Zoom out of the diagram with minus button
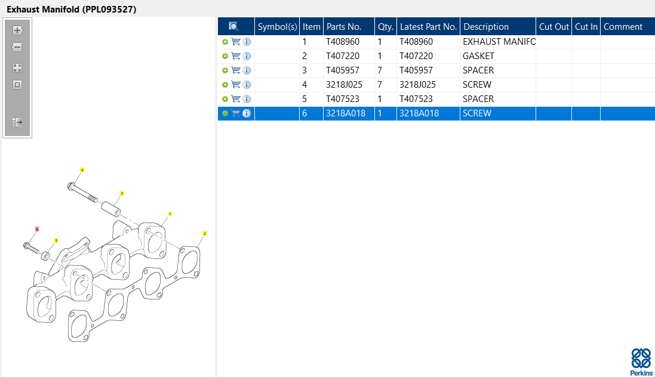 [x=17, y=47]
